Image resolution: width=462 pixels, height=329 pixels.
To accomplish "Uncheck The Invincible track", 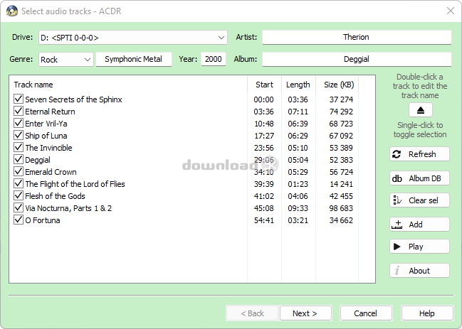I will pos(19,147).
